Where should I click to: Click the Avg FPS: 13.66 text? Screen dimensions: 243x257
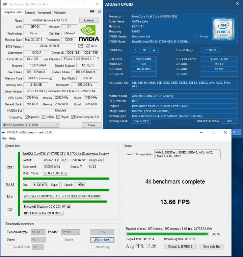coord(141,246)
